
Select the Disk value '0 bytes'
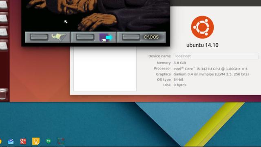click(180, 85)
